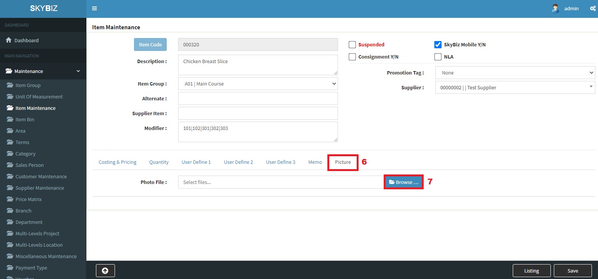This screenshot has width=598, height=279.
Task: Click the Browse file button
Action: (x=403, y=182)
